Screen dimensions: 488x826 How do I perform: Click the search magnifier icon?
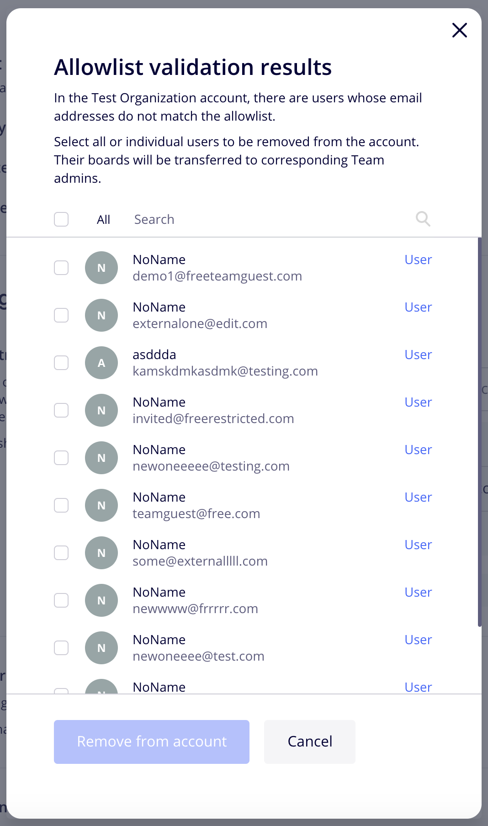pos(423,219)
